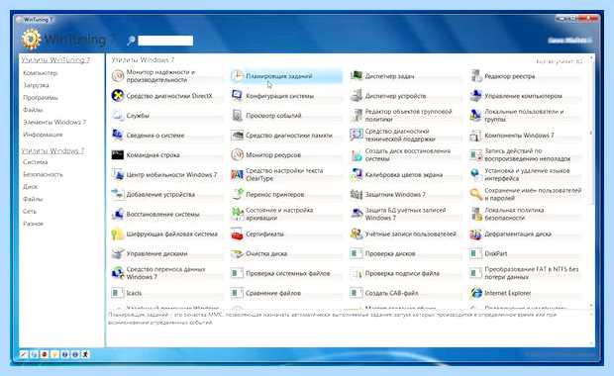Open Локальные пользователи и группы
This screenshot has height=376, width=614.
[x=525, y=116]
